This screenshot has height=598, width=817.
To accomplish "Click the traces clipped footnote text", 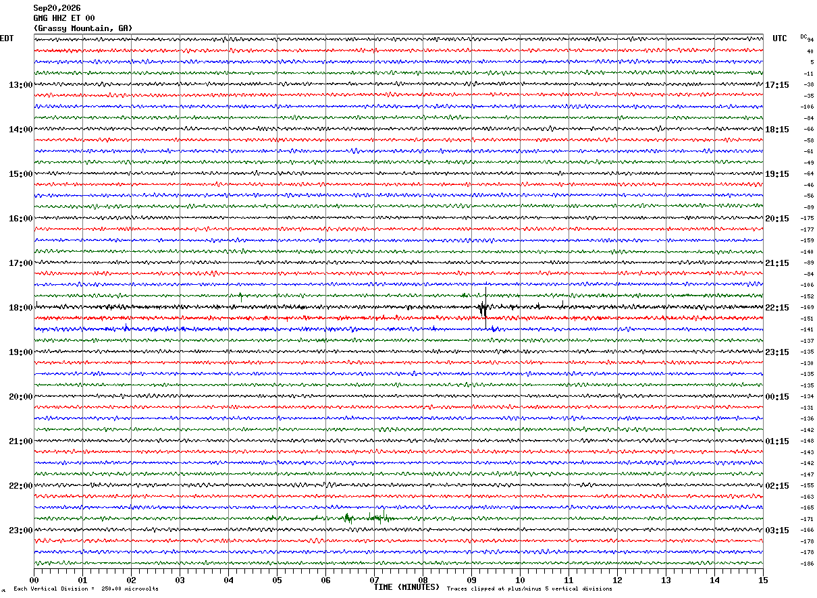I will [529, 589].
